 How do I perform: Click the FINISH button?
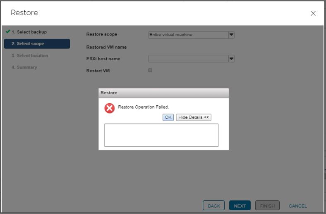click(267, 206)
